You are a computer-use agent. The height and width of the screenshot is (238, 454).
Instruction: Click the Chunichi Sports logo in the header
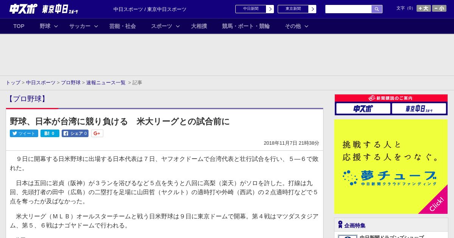23,9
